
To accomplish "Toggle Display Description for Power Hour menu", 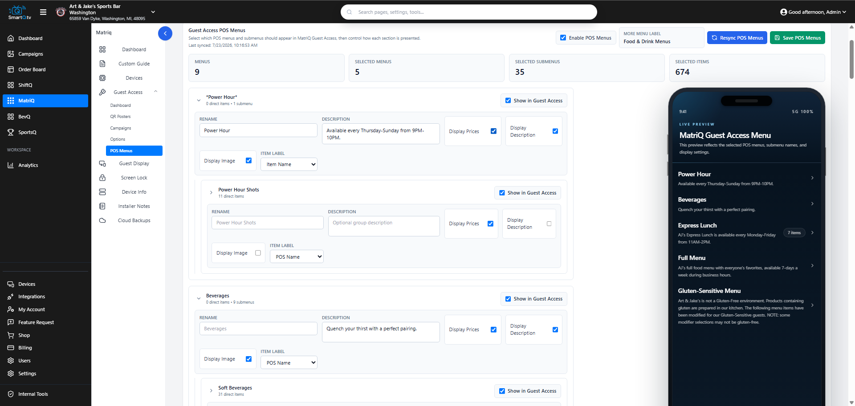I will [x=555, y=131].
